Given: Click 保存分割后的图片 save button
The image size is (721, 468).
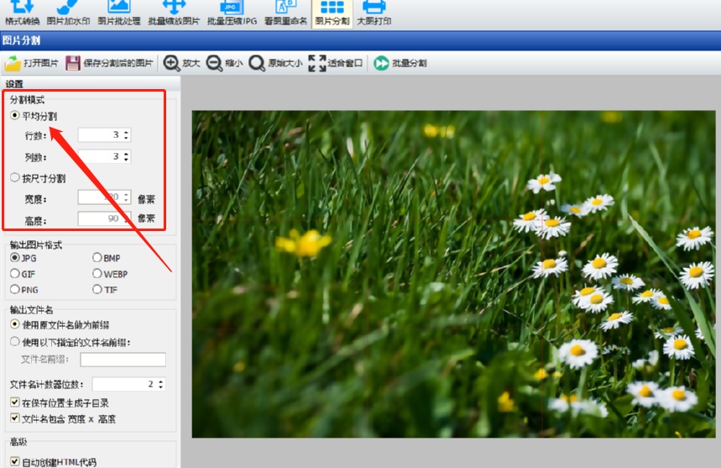Looking at the screenshot, I should coord(109,63).
